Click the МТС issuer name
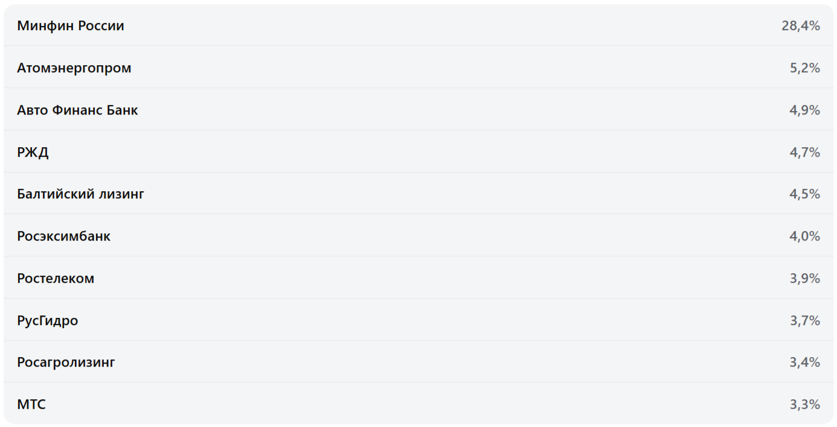This screenshot has width=837, height=427. (31, 405)
